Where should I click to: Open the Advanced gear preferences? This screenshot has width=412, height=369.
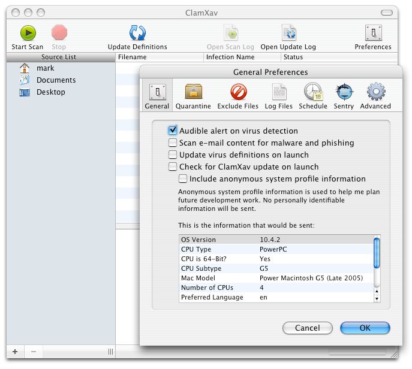(x=375, y=92)
